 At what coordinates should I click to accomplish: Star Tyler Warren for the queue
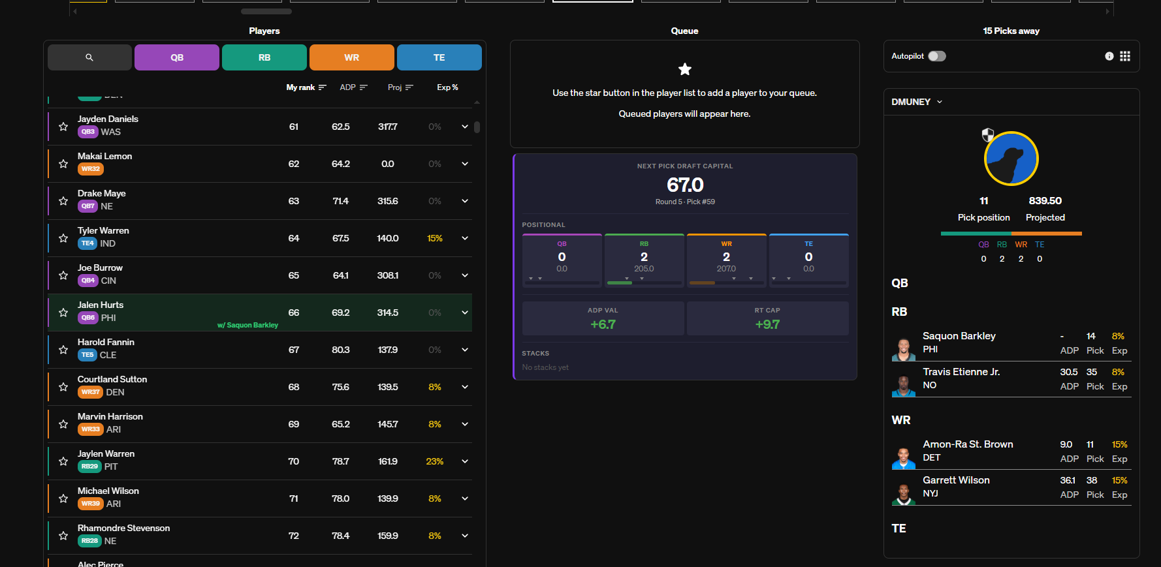(63, 238)
